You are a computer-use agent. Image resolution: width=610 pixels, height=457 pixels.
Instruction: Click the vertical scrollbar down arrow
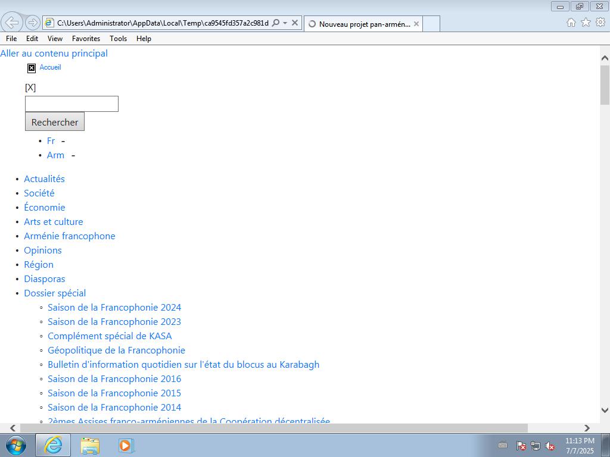click(x=605, y=410)
